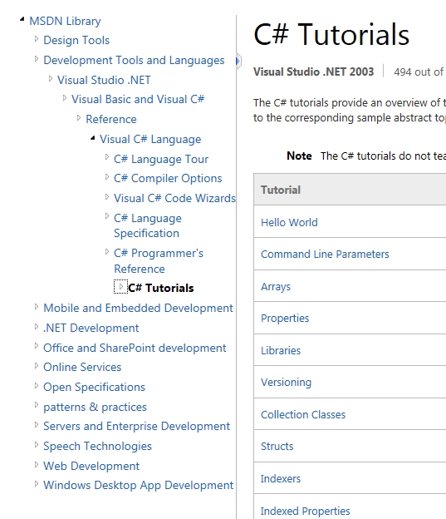Open the Versioning tutorial link
446x519 pixels.
click(286, 383)
